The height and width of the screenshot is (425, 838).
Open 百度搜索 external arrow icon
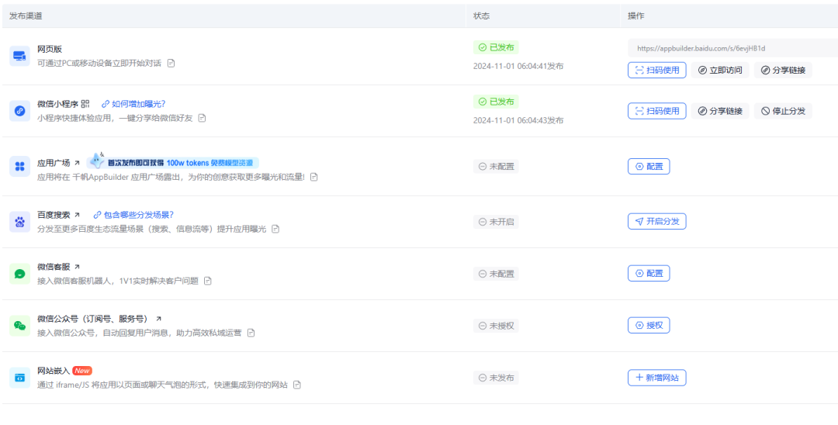coord(77,215)
